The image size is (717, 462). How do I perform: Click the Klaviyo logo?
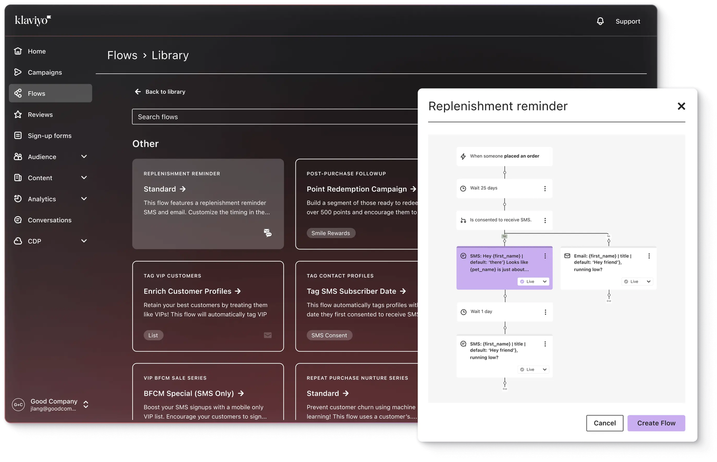point(33,20)
